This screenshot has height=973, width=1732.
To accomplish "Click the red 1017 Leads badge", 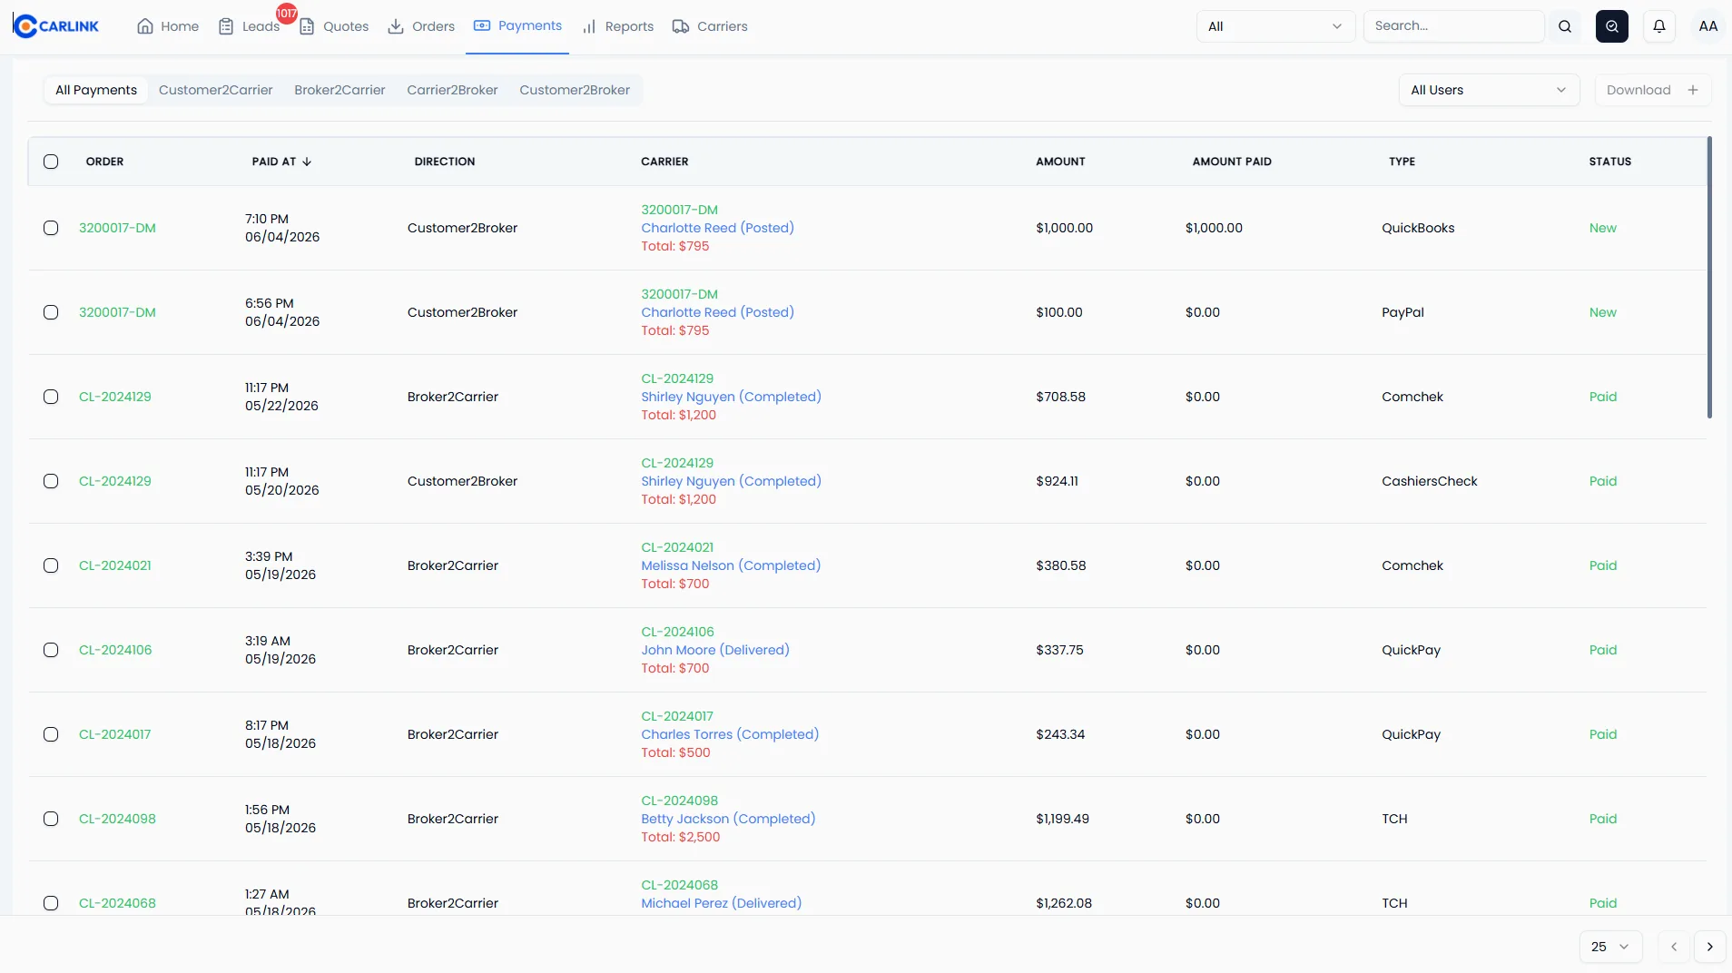I will pyautogui.click(x=287, y=13).
